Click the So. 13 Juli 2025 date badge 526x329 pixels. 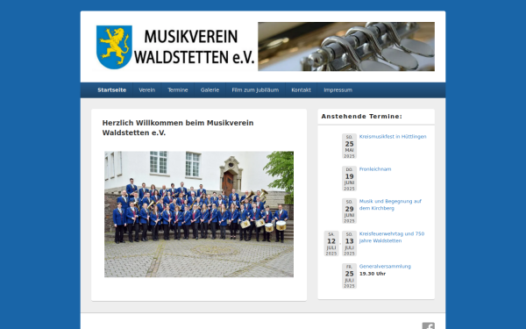pos(349,243)
